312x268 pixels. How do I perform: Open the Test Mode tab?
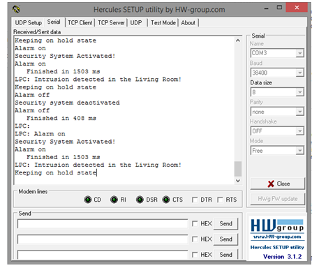click(163, 23)
